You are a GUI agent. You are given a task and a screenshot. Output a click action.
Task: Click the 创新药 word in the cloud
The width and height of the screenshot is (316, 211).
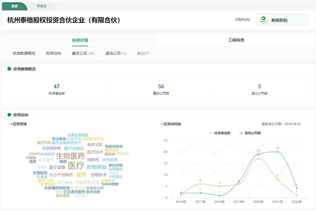pos(93,160)
